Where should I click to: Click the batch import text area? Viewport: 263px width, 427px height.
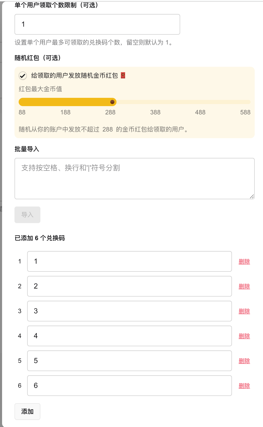pyautogui.click(x=134, y=178)
